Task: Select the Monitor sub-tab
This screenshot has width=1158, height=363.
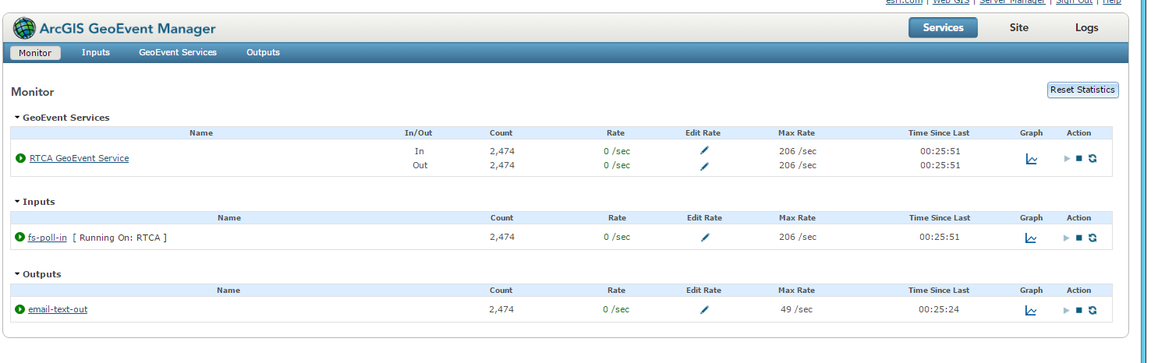Action: [35, 53]
